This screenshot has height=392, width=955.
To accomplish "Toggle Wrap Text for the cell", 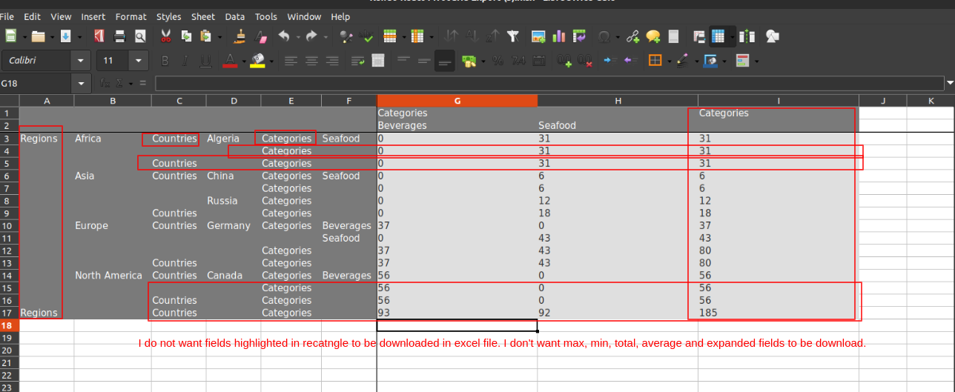I will point(357,61).
